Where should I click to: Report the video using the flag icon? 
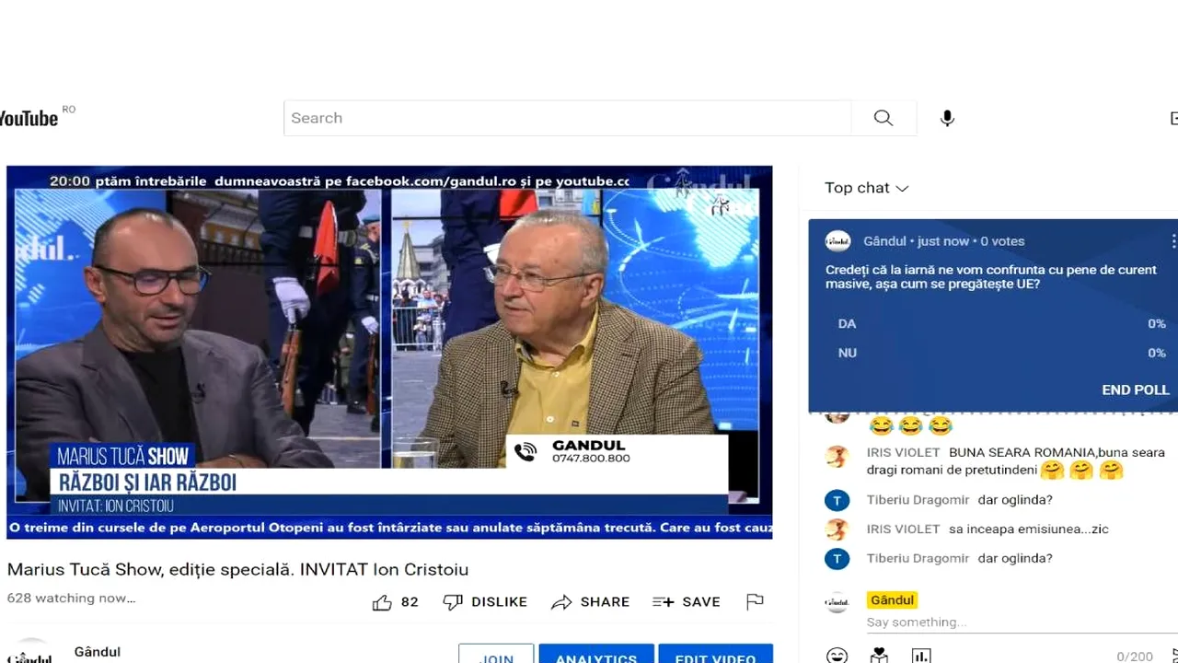pos(755,601)
